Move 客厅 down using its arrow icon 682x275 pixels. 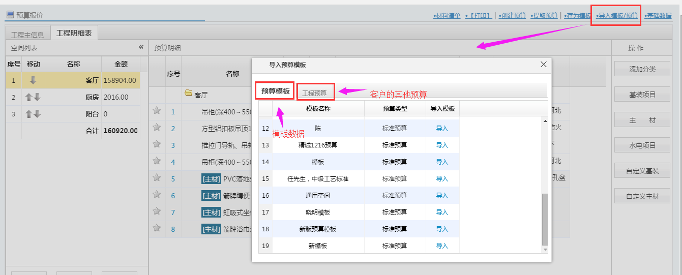[x=33, y=80]
